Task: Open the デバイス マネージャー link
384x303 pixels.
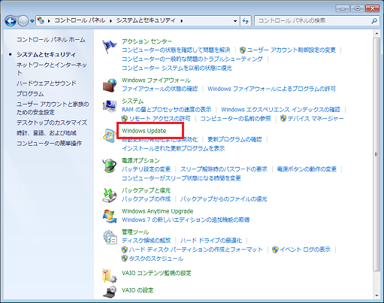Action: (x=316, y=119)
